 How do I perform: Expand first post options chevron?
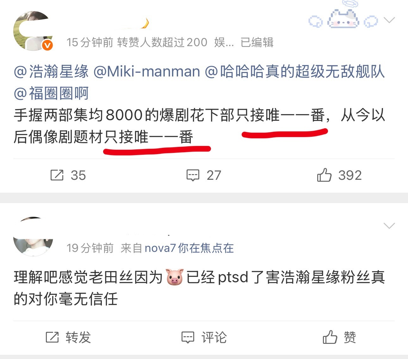tap(389, 20)
